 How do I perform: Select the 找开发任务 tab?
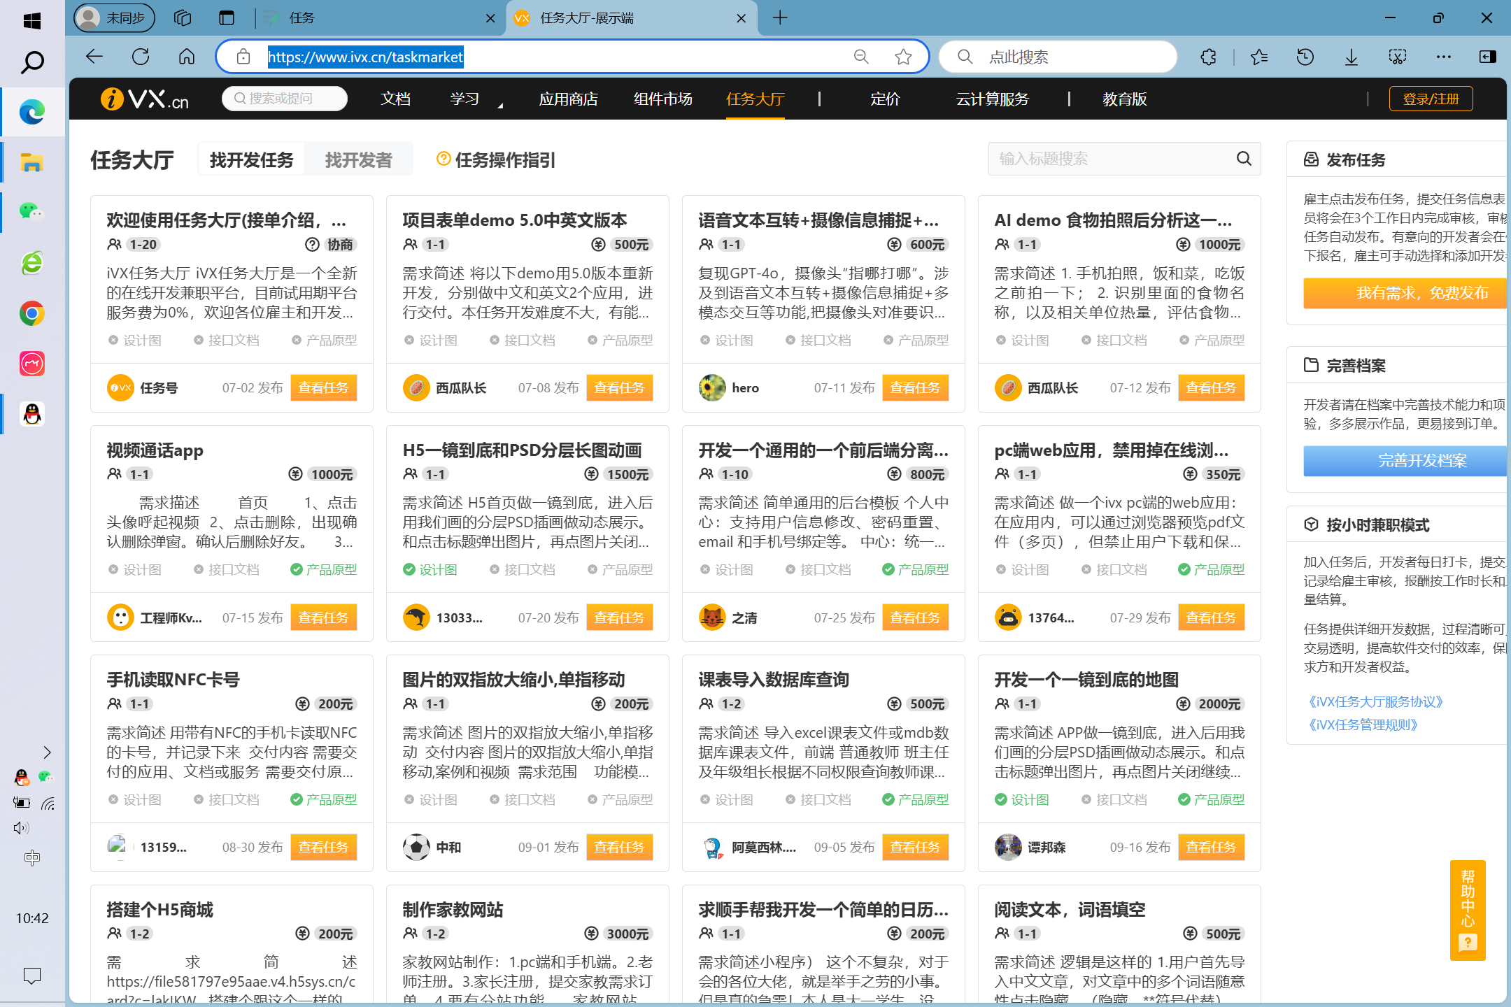251,159
